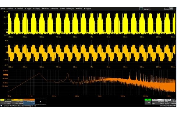Open the Timebase descriptor box
Image resolution: width=177 pixels, height=115 pixels.
tap(158, 101)
